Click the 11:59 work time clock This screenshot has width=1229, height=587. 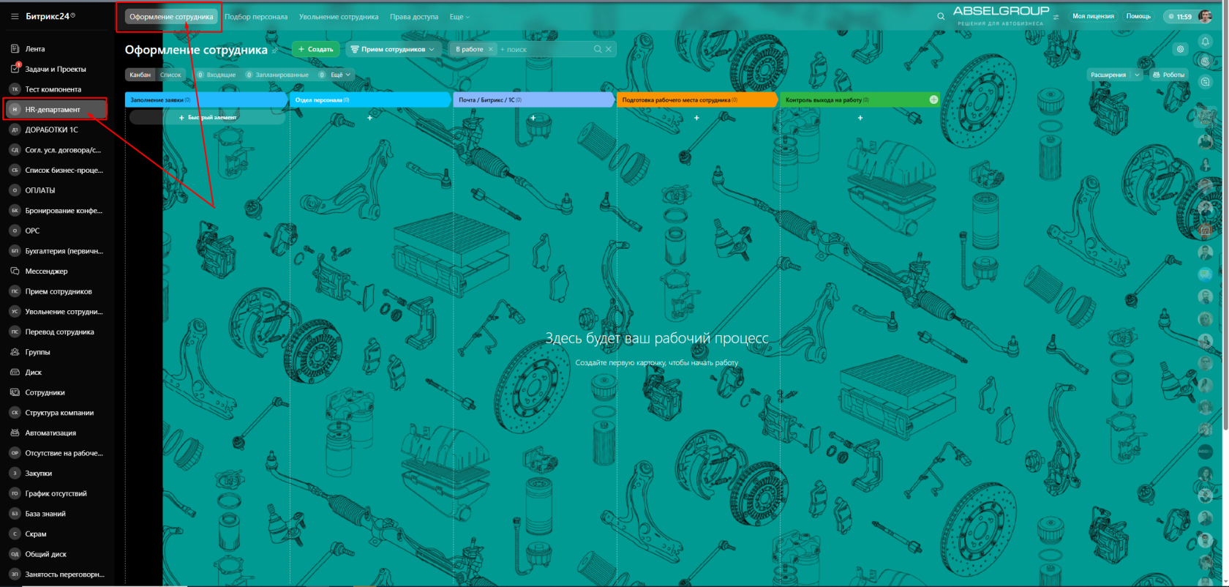1181,16
